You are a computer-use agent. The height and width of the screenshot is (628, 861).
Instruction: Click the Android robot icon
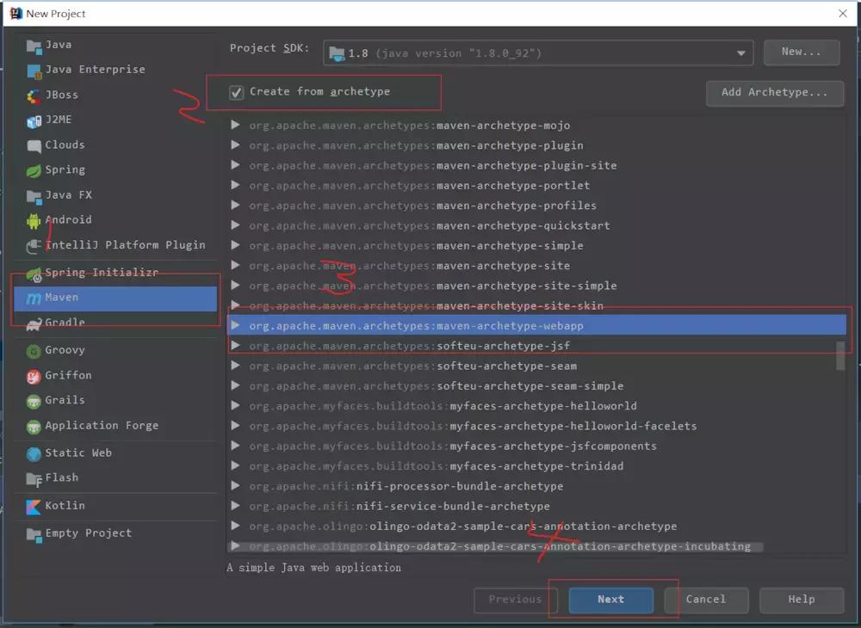click(34, 220)
